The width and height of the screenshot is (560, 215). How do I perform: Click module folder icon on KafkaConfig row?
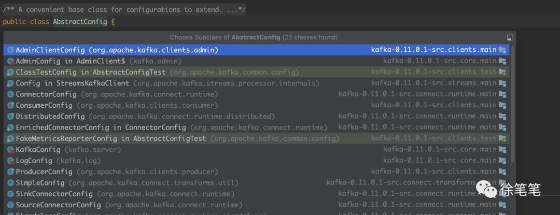[502, 149]
